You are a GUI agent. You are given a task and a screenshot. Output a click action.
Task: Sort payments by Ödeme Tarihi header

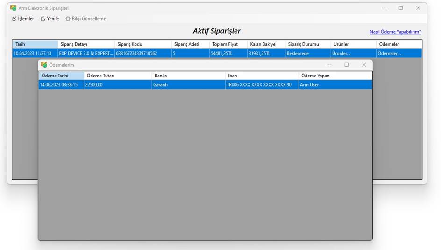click(61, 76)
